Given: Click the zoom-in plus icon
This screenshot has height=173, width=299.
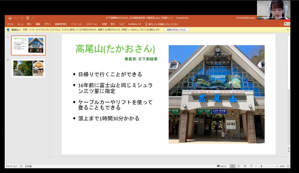Looking at the screenshot, I should [x=277, y=166].
